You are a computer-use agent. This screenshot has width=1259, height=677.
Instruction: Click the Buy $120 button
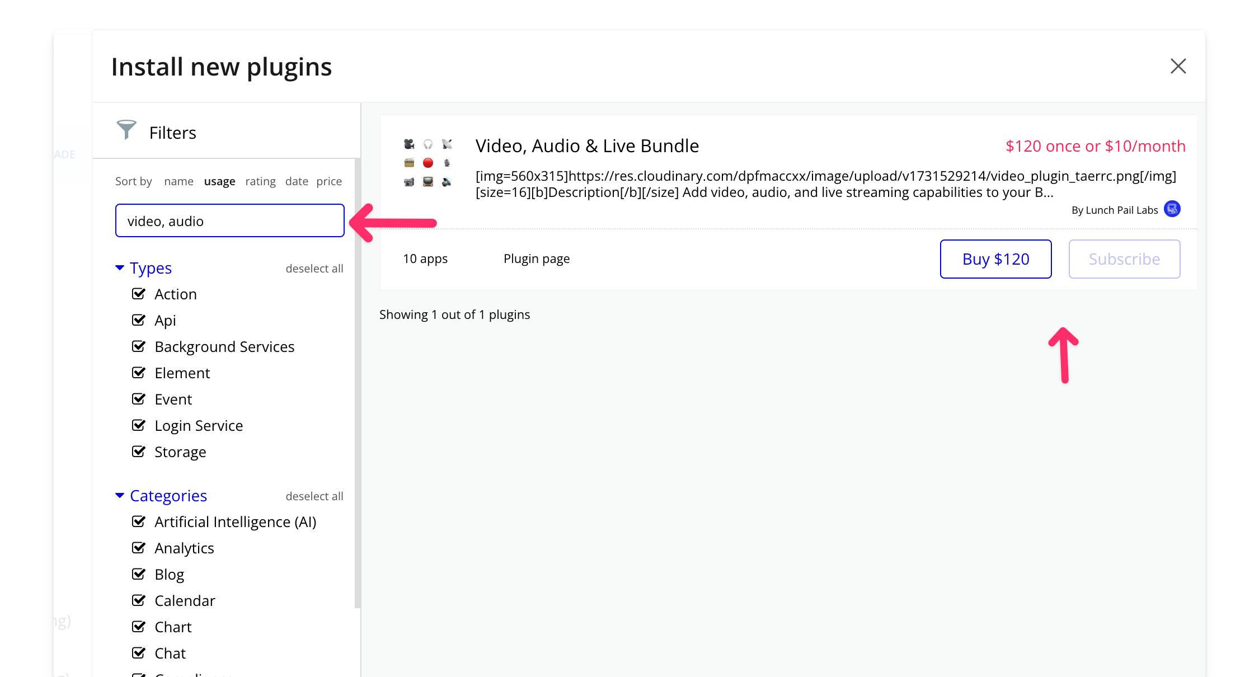995,259
